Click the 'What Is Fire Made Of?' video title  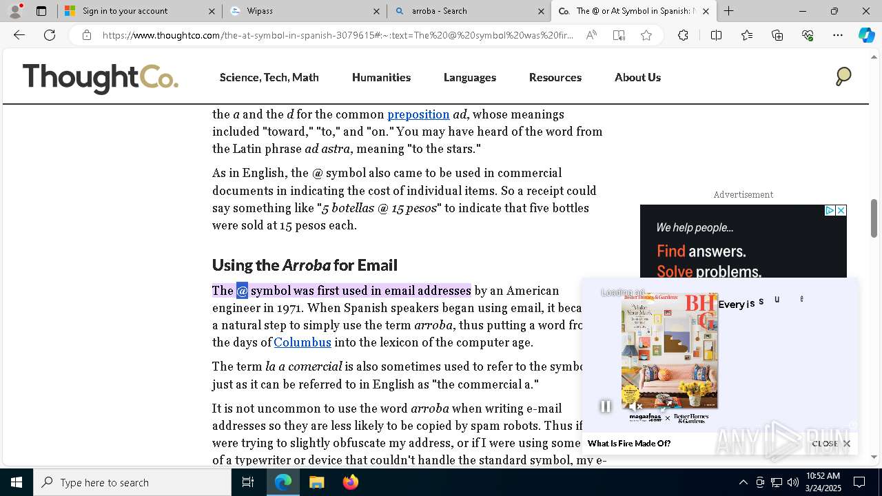(x=629, y=444)
